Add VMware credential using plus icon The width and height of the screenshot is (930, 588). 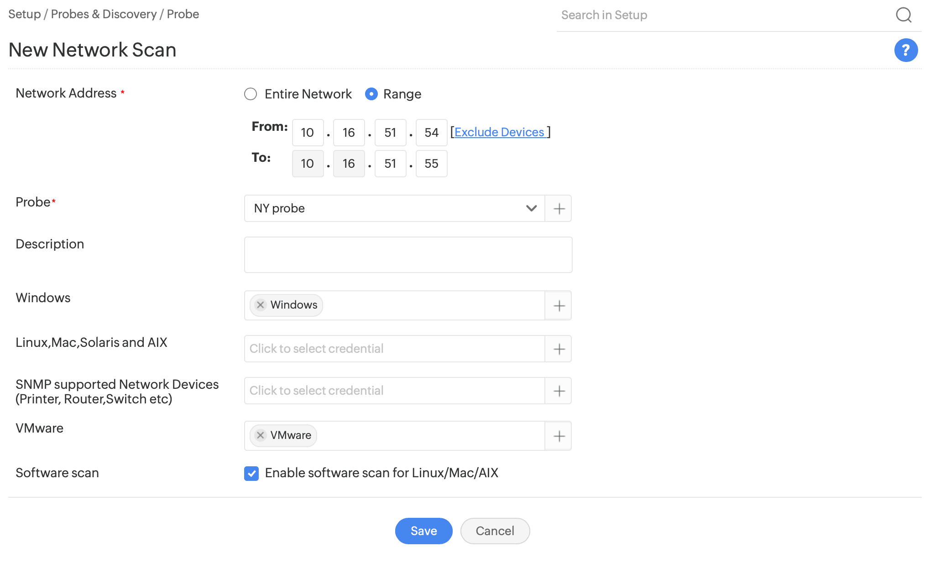pyautogui.click(x=559, y=436)
